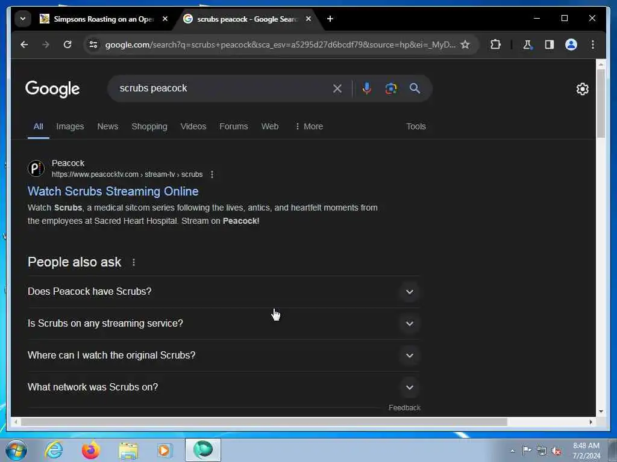
Task: Go back to the previous page
Action: [x=24, y=45]
